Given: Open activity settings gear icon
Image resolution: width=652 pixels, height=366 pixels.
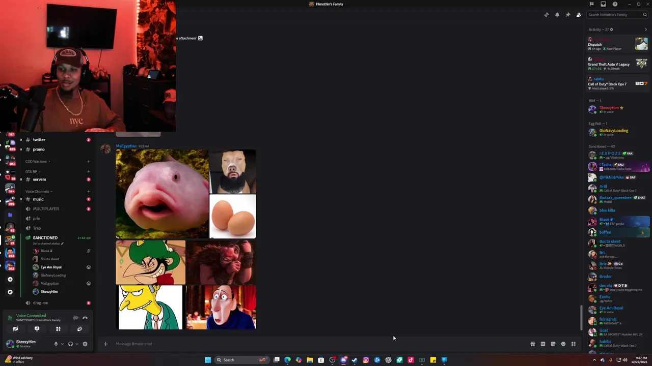Looking at the screenshot, I should [x=611, y=29].
